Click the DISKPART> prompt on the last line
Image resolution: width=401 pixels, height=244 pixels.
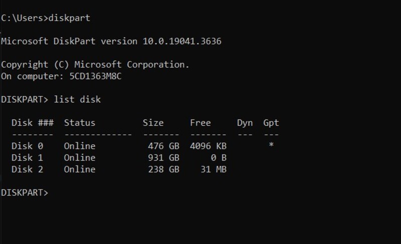25,192
